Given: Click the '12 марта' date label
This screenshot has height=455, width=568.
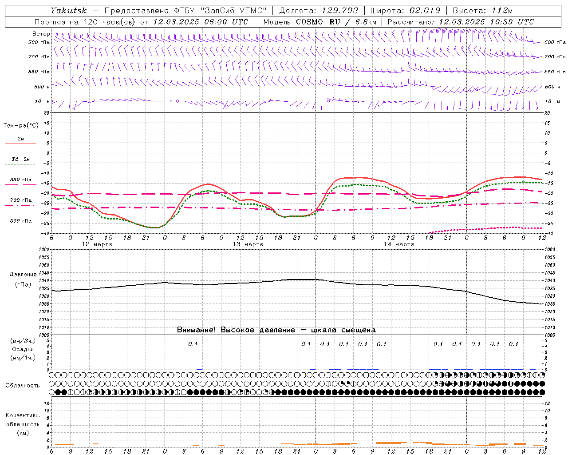Looking at the screenshot, I should coord(97,244).
